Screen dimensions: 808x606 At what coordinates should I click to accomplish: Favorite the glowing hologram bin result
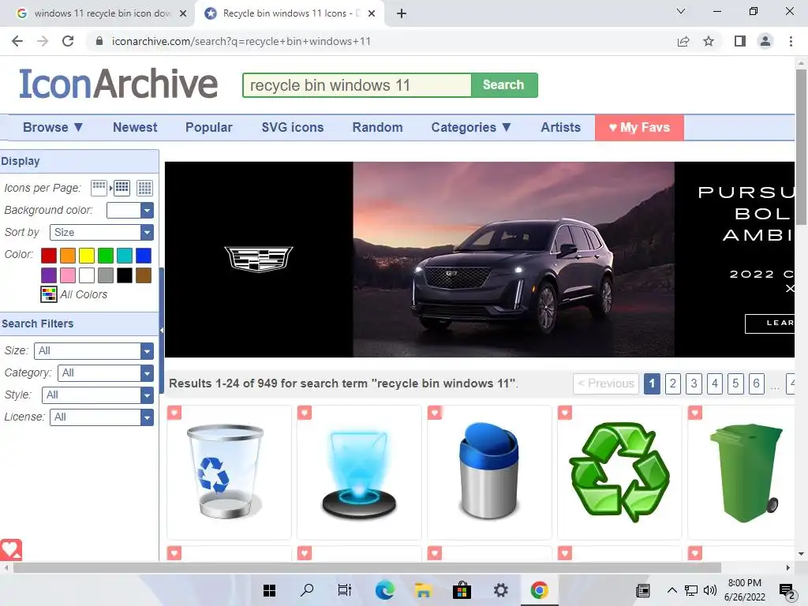pyautogui.click(x=305, y=413)
